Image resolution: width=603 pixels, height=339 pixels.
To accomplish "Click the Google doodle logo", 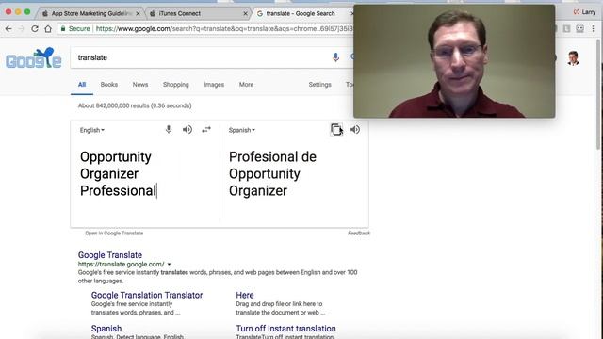I will pos(34,58).
